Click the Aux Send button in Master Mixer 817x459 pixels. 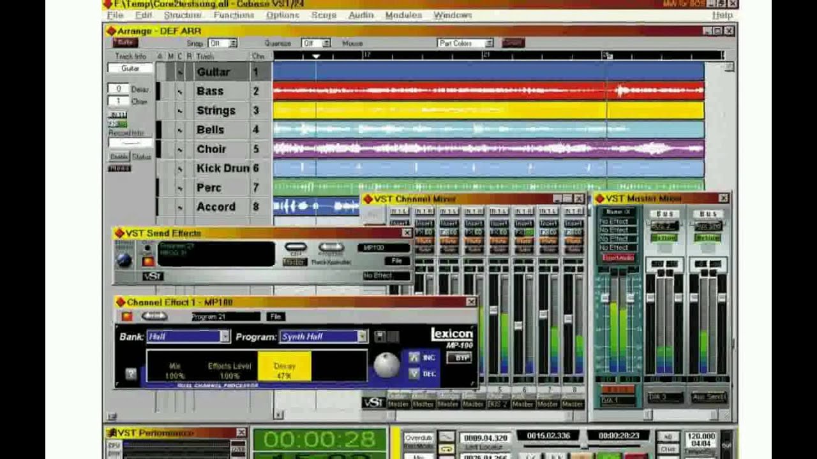(x=709, y=397)
